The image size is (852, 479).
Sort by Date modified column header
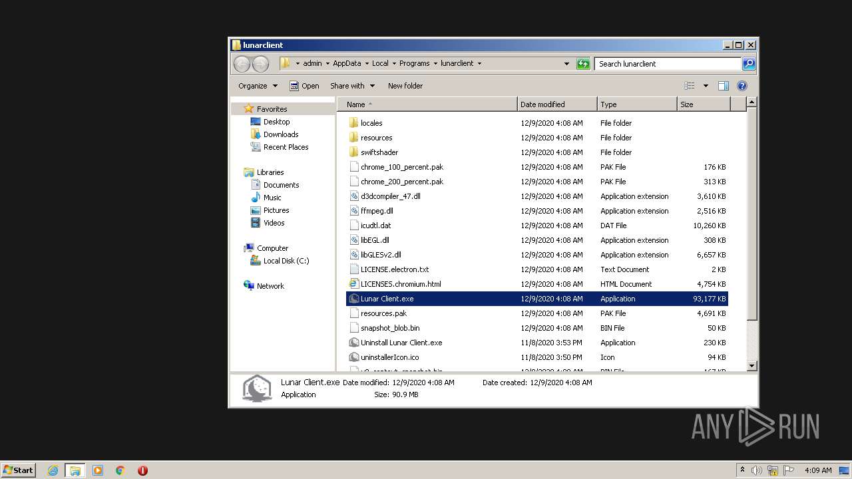pyautogui.click(x=557, y=104)
